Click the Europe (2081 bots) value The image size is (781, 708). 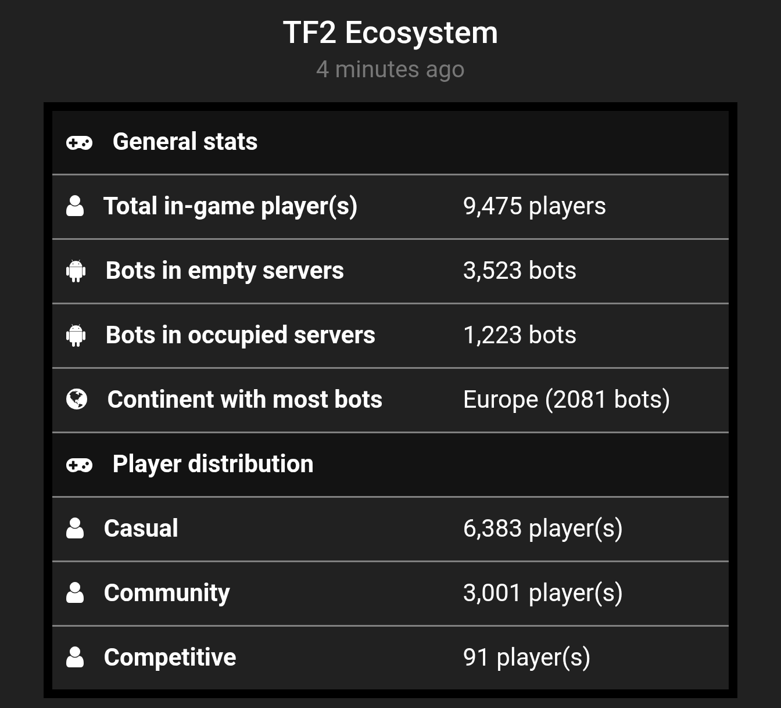click(567, 400)
